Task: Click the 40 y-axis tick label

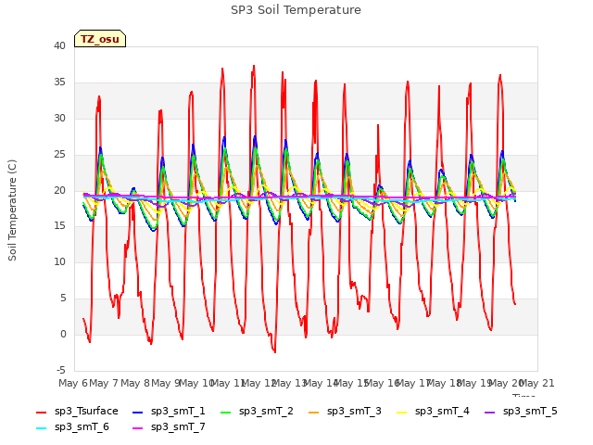Action: [x=59, y=46]
